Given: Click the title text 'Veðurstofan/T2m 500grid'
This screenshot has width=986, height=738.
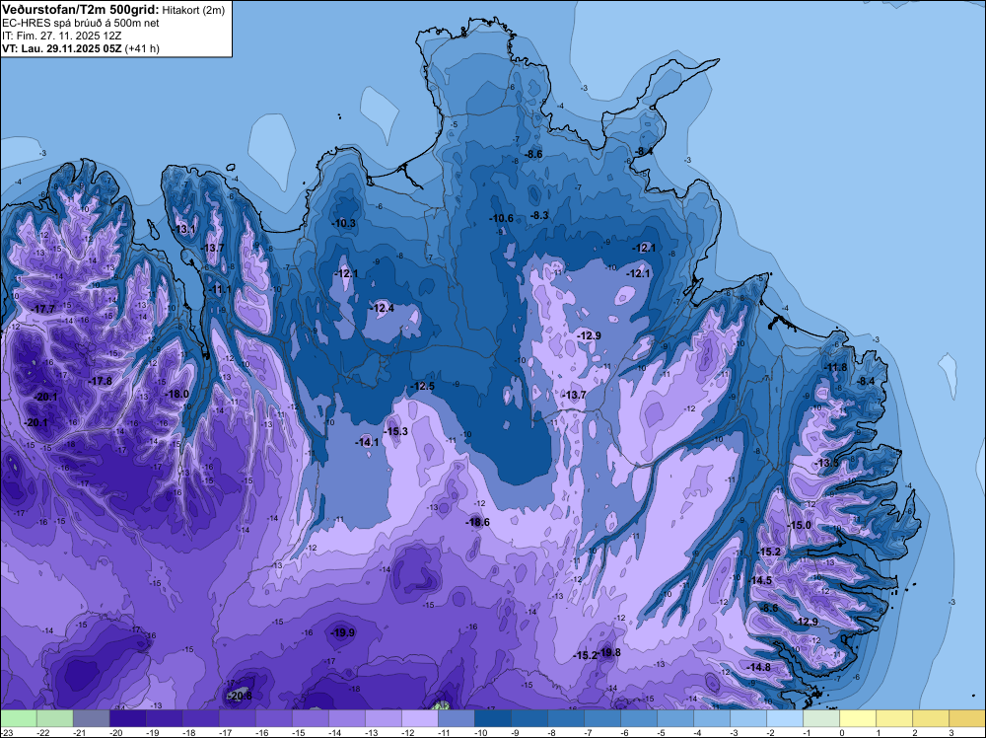Looking at the screenshot, I should 80,10.
